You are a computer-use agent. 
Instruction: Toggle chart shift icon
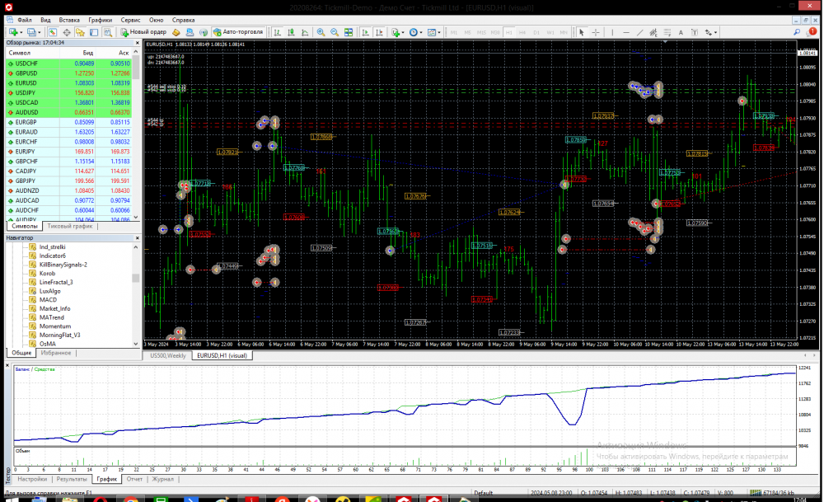click(x=379, y=32)
